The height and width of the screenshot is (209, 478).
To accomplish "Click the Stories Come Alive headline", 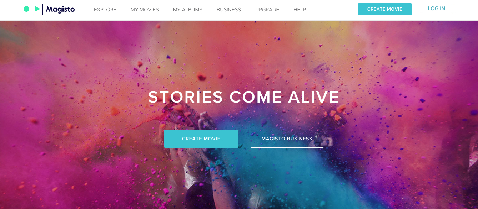I will [x=244, y=97].
